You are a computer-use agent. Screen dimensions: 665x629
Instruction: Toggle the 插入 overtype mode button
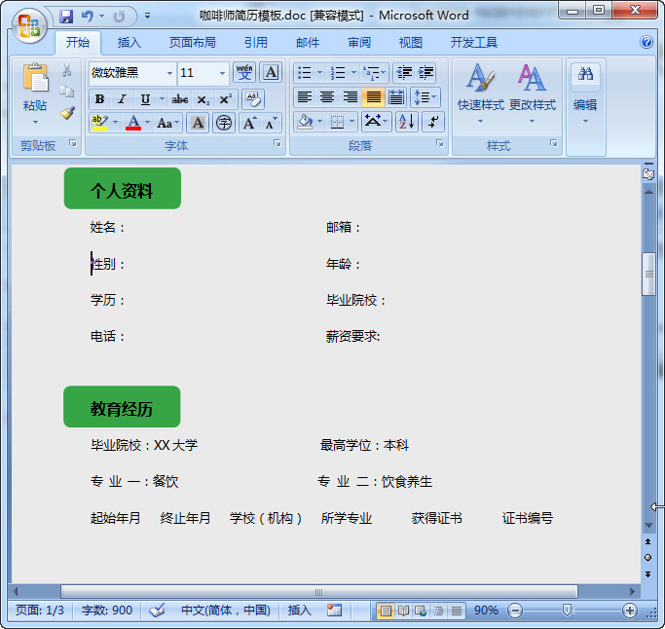coord(300,610)
